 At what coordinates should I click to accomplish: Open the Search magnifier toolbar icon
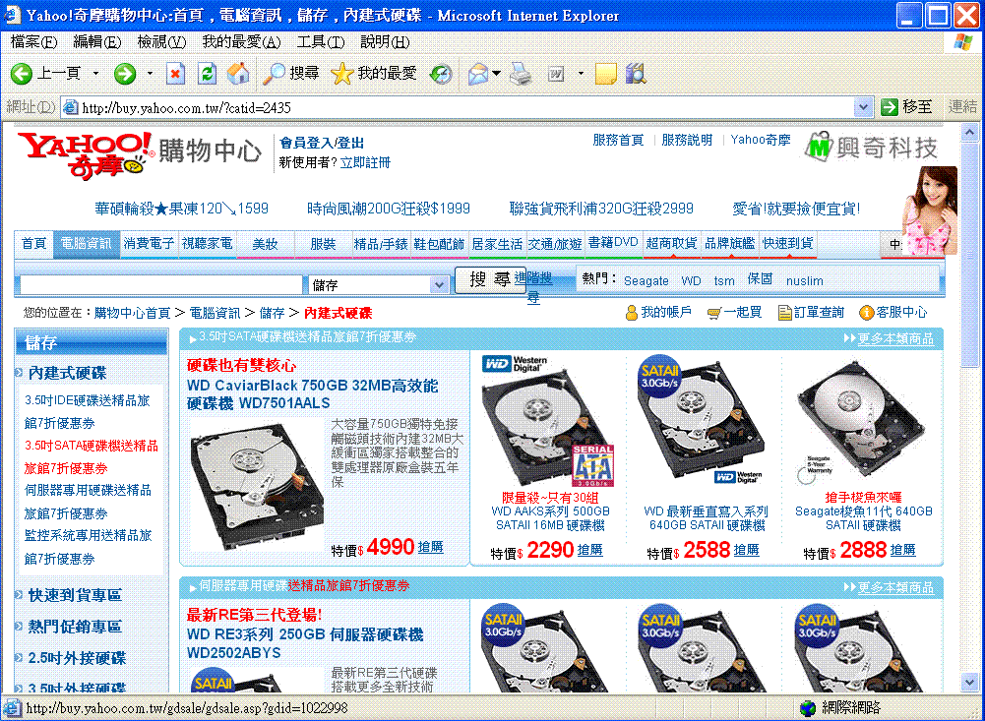tap(275, 74)
